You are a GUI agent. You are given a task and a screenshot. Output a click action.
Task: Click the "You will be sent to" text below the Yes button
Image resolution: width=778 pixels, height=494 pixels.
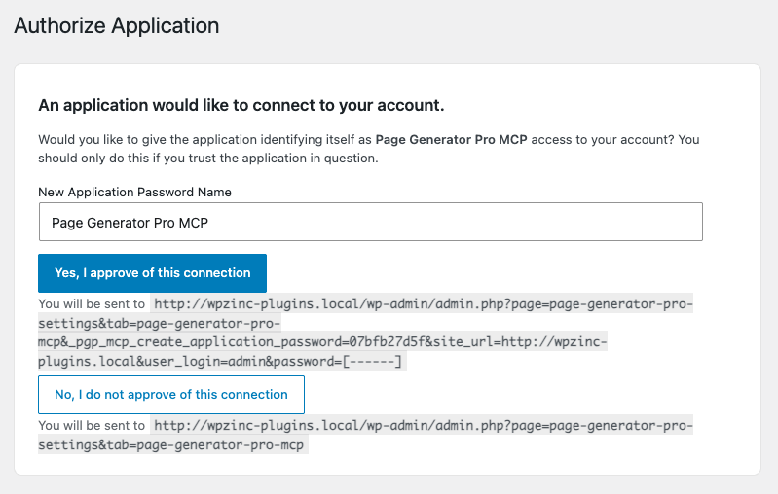92,303
